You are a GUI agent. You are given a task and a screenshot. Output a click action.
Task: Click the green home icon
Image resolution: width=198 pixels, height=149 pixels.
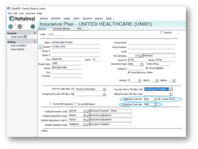click(x=33, y=27)
